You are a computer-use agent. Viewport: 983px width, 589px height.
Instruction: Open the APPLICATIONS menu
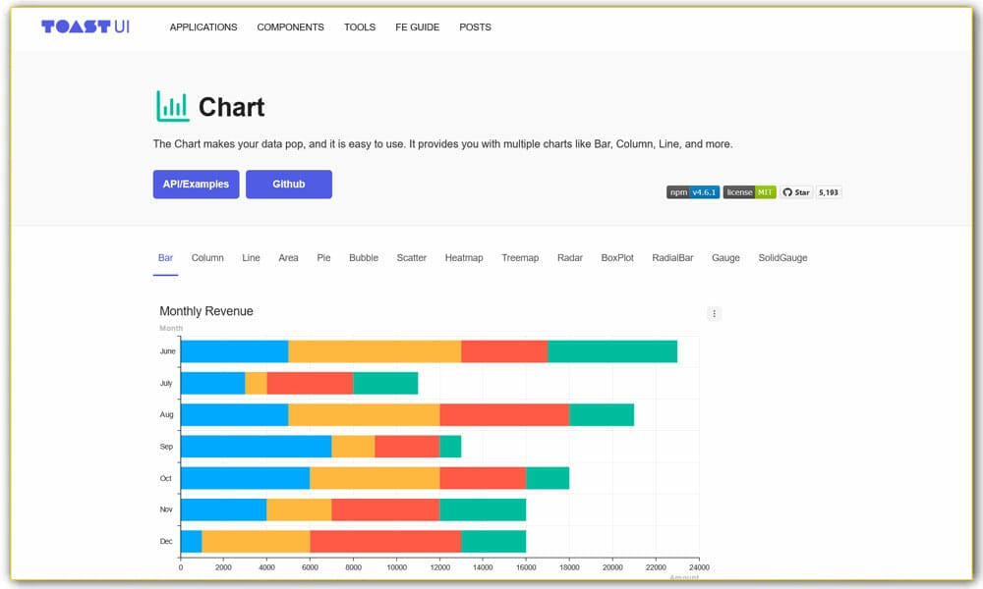pyautogui.click(x=203, y=27)
